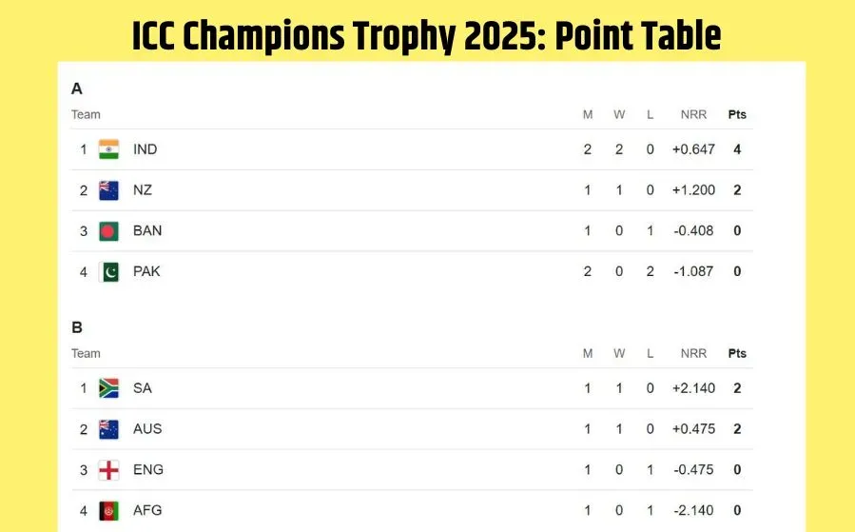Click India's +0.647 net run rate

point(693,149)
